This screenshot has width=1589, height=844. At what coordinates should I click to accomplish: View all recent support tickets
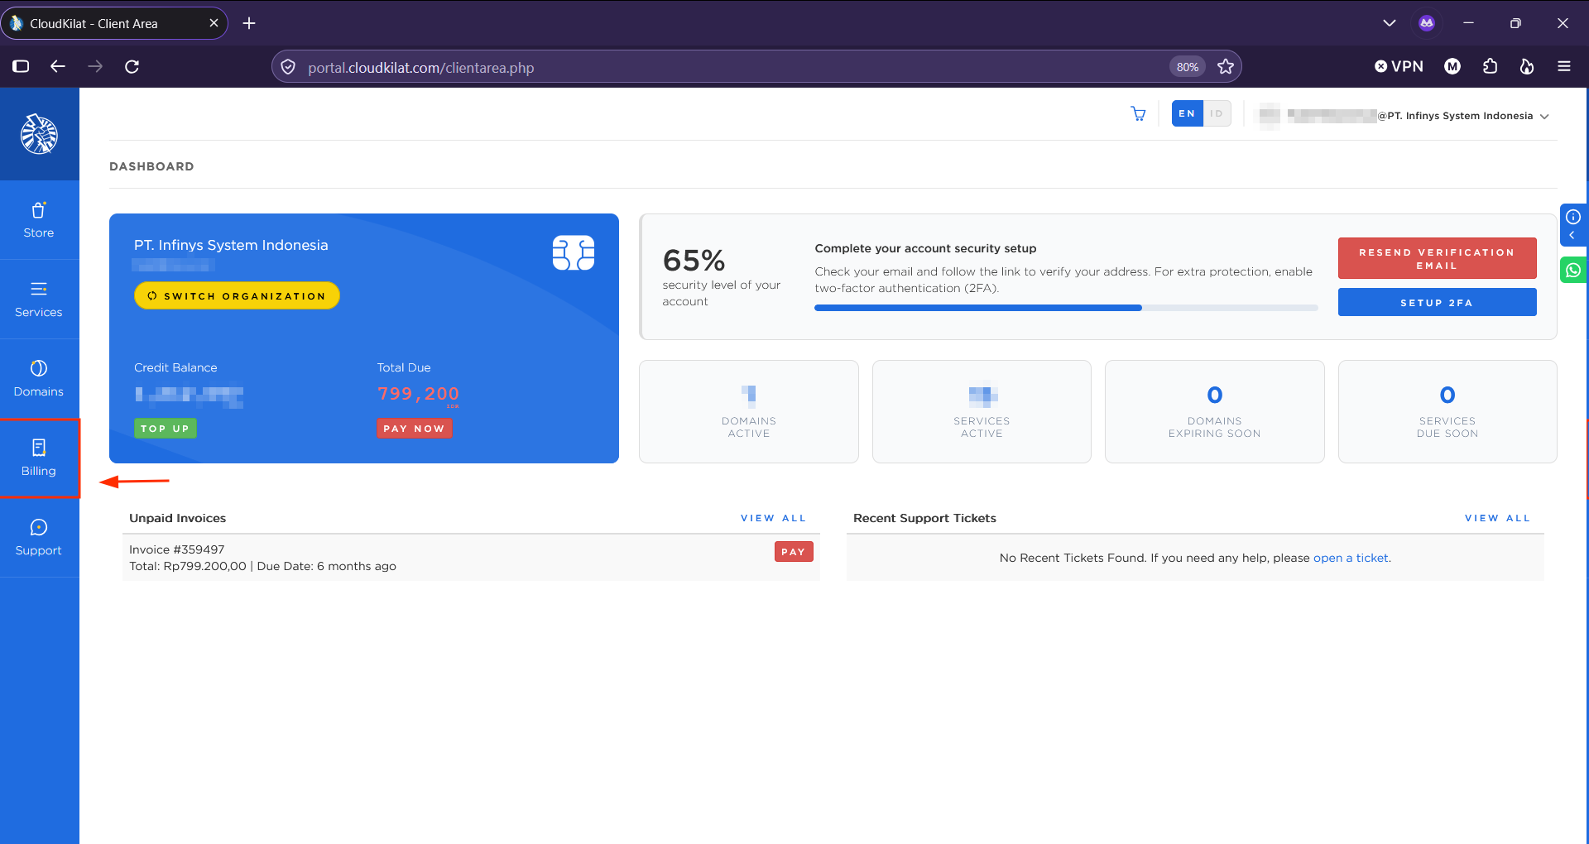(x=1497, y=518)
